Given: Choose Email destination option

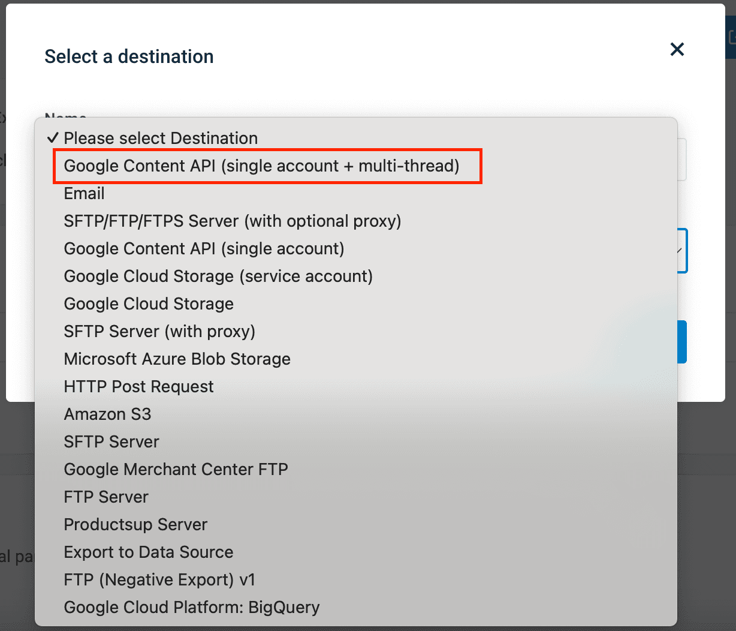Looking at the screenshot, I should pyautogui.click(x=85, y=194).
